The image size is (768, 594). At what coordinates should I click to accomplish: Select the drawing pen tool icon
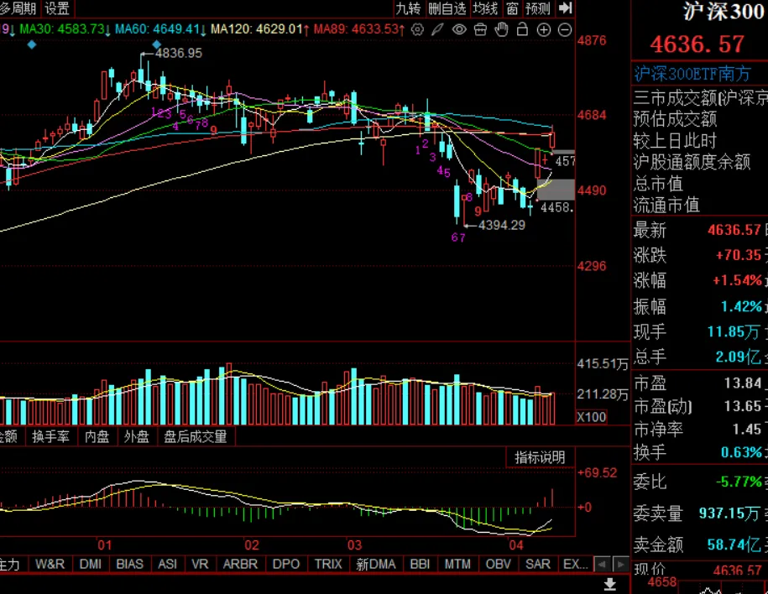tap(437, 30)
